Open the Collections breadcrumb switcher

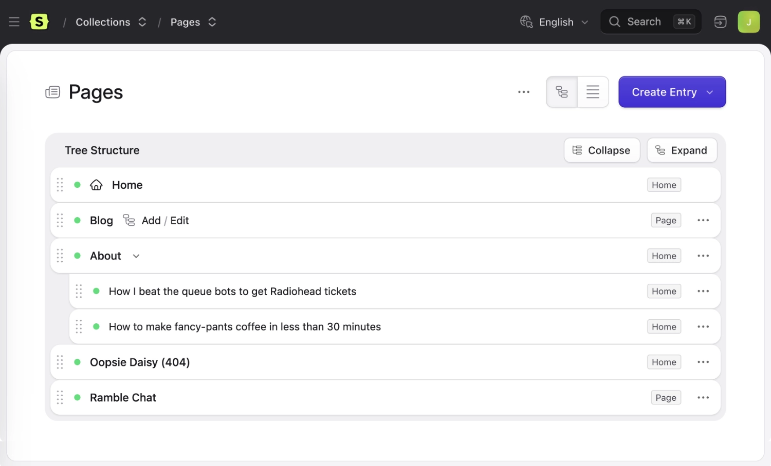[x=142, y=22]
